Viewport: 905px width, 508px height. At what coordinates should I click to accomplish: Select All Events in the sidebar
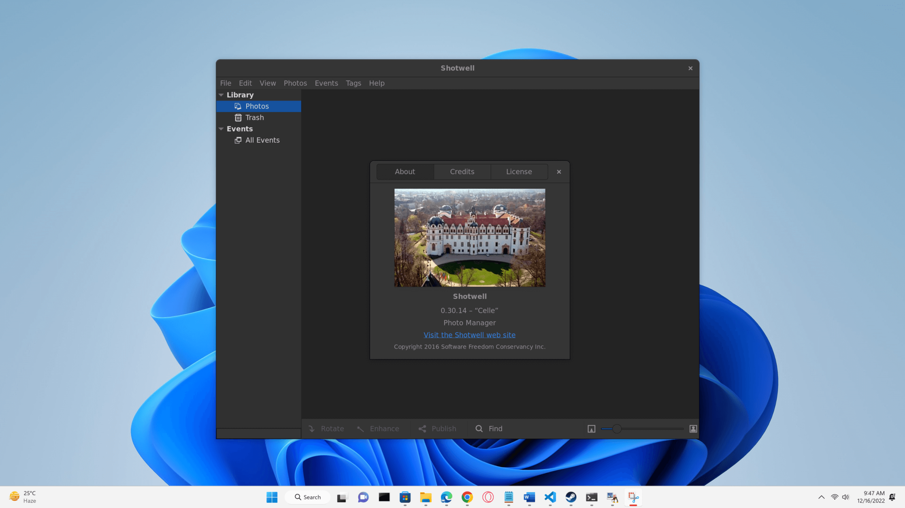pyautogui.click(x=258, y=140)
